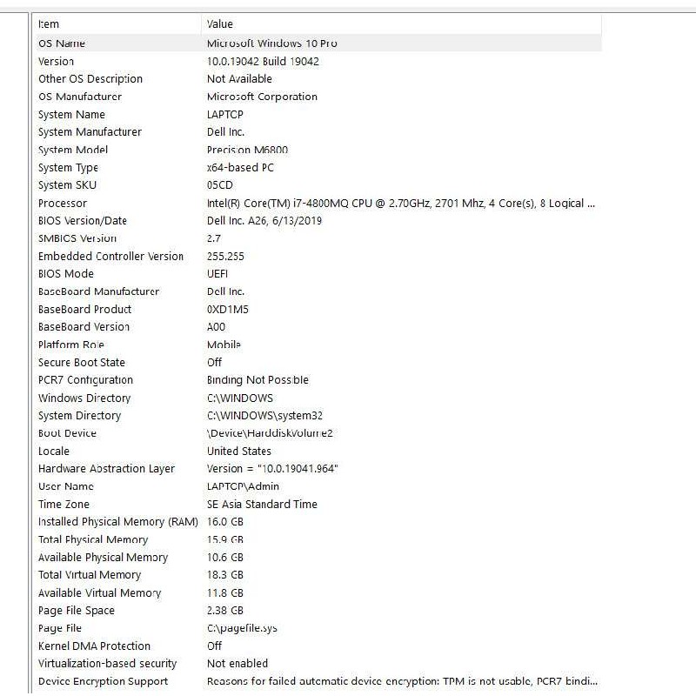Click the Dell Inc. A26, 6/13/2019 value

point(264,221)
